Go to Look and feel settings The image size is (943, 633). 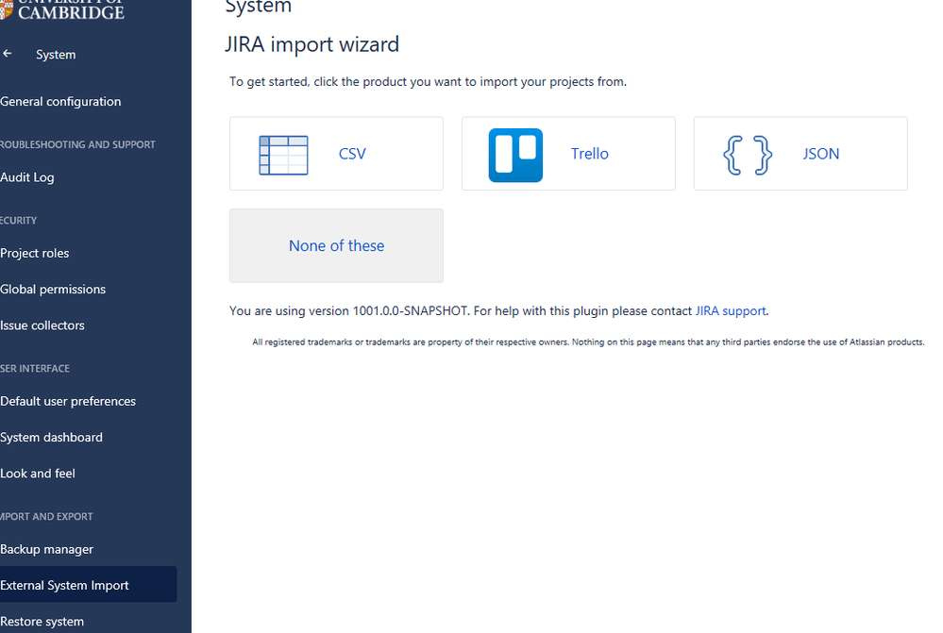pyautogui.click(x=38, y=473)
